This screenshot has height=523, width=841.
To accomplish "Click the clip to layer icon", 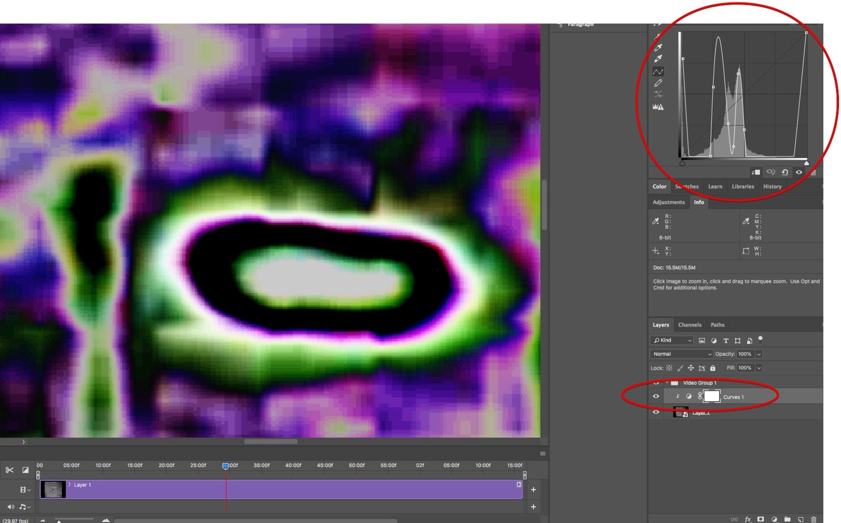I will (x=756, y=172).
